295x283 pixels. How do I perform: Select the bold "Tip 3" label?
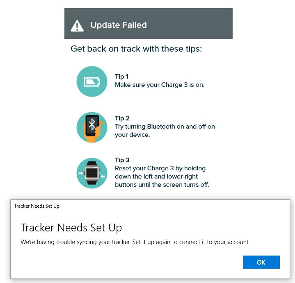(x=122, y=160)
